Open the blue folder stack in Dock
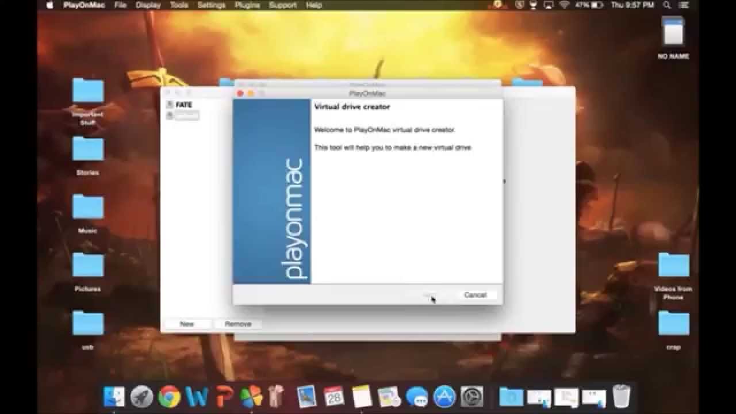This screenshot has height=414, width=736. click(x=511, y=396)
